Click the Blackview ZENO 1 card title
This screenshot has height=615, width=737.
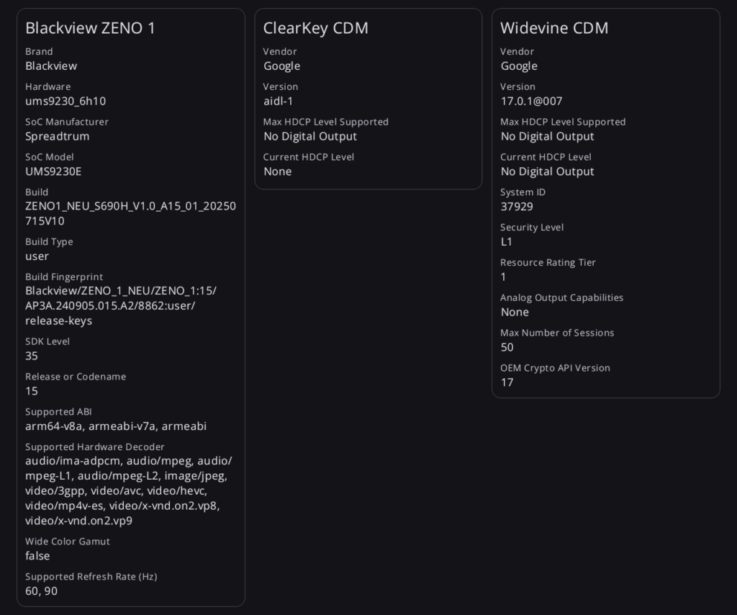click(90, 28)
